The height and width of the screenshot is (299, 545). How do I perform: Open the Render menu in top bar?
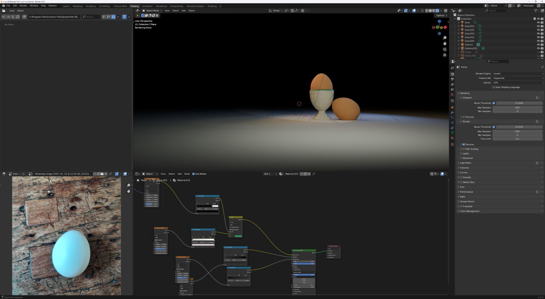(23, 6)
